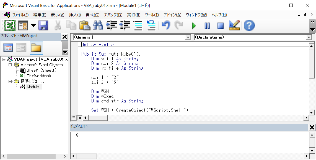The height and width of the screenshot is (160, 316).
Task: Toggle Folders view in the Project panel
Action: pos(37,48)
